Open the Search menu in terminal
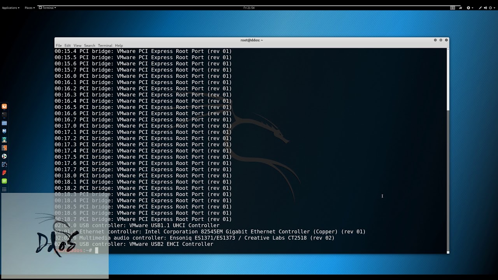 pos(89,45)
